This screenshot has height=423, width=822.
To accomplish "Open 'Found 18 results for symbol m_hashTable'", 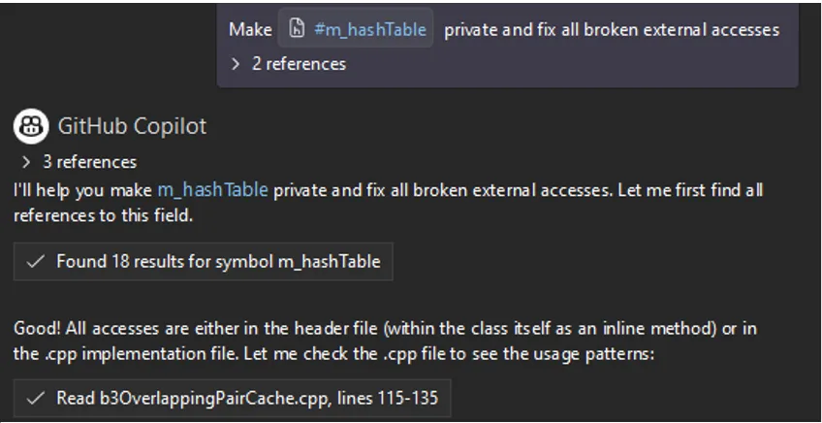I will coord(217,261).
